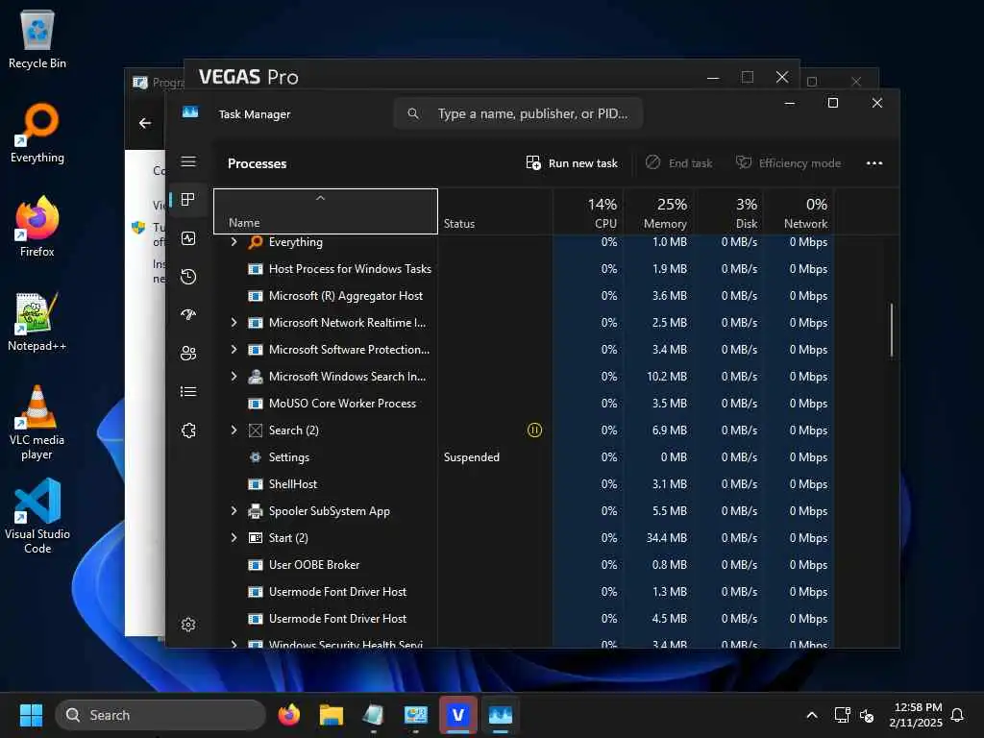Screen dimensions: 984x738
Task: Show hidden icons tray chevron
Action: click(811, 715)
